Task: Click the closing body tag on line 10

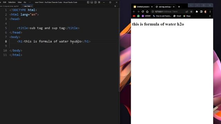Action: coord(16,51)
